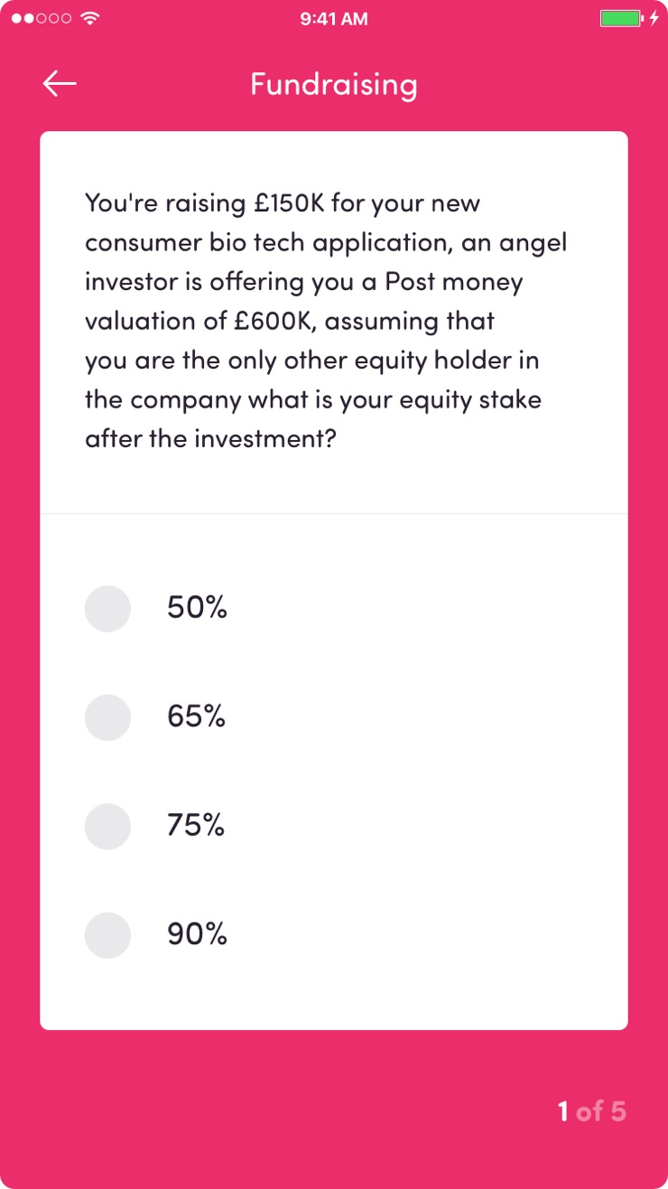Tap the Wi-Fi status icon
Image resolution: width=668 pixels, height=1189 pixels.
point(89,18)
